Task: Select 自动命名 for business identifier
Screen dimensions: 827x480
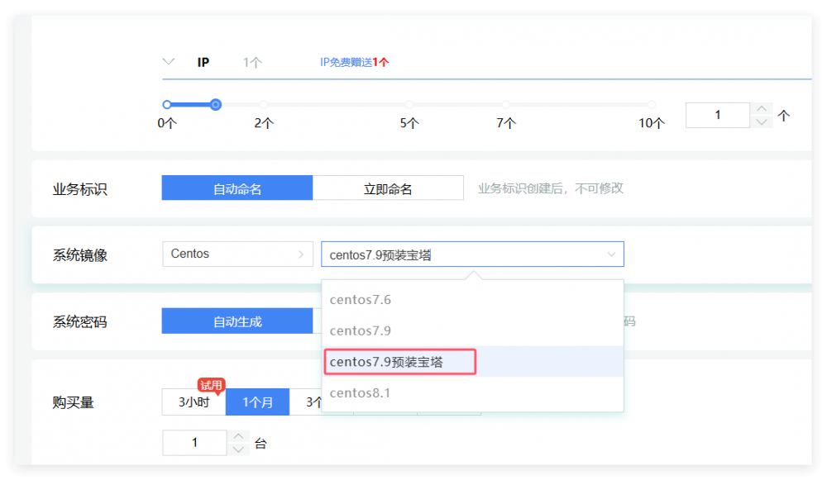Action: 237,188
